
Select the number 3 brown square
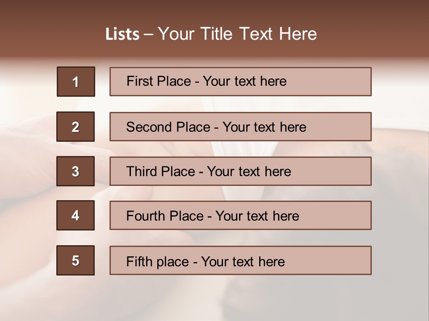(76, 171)
